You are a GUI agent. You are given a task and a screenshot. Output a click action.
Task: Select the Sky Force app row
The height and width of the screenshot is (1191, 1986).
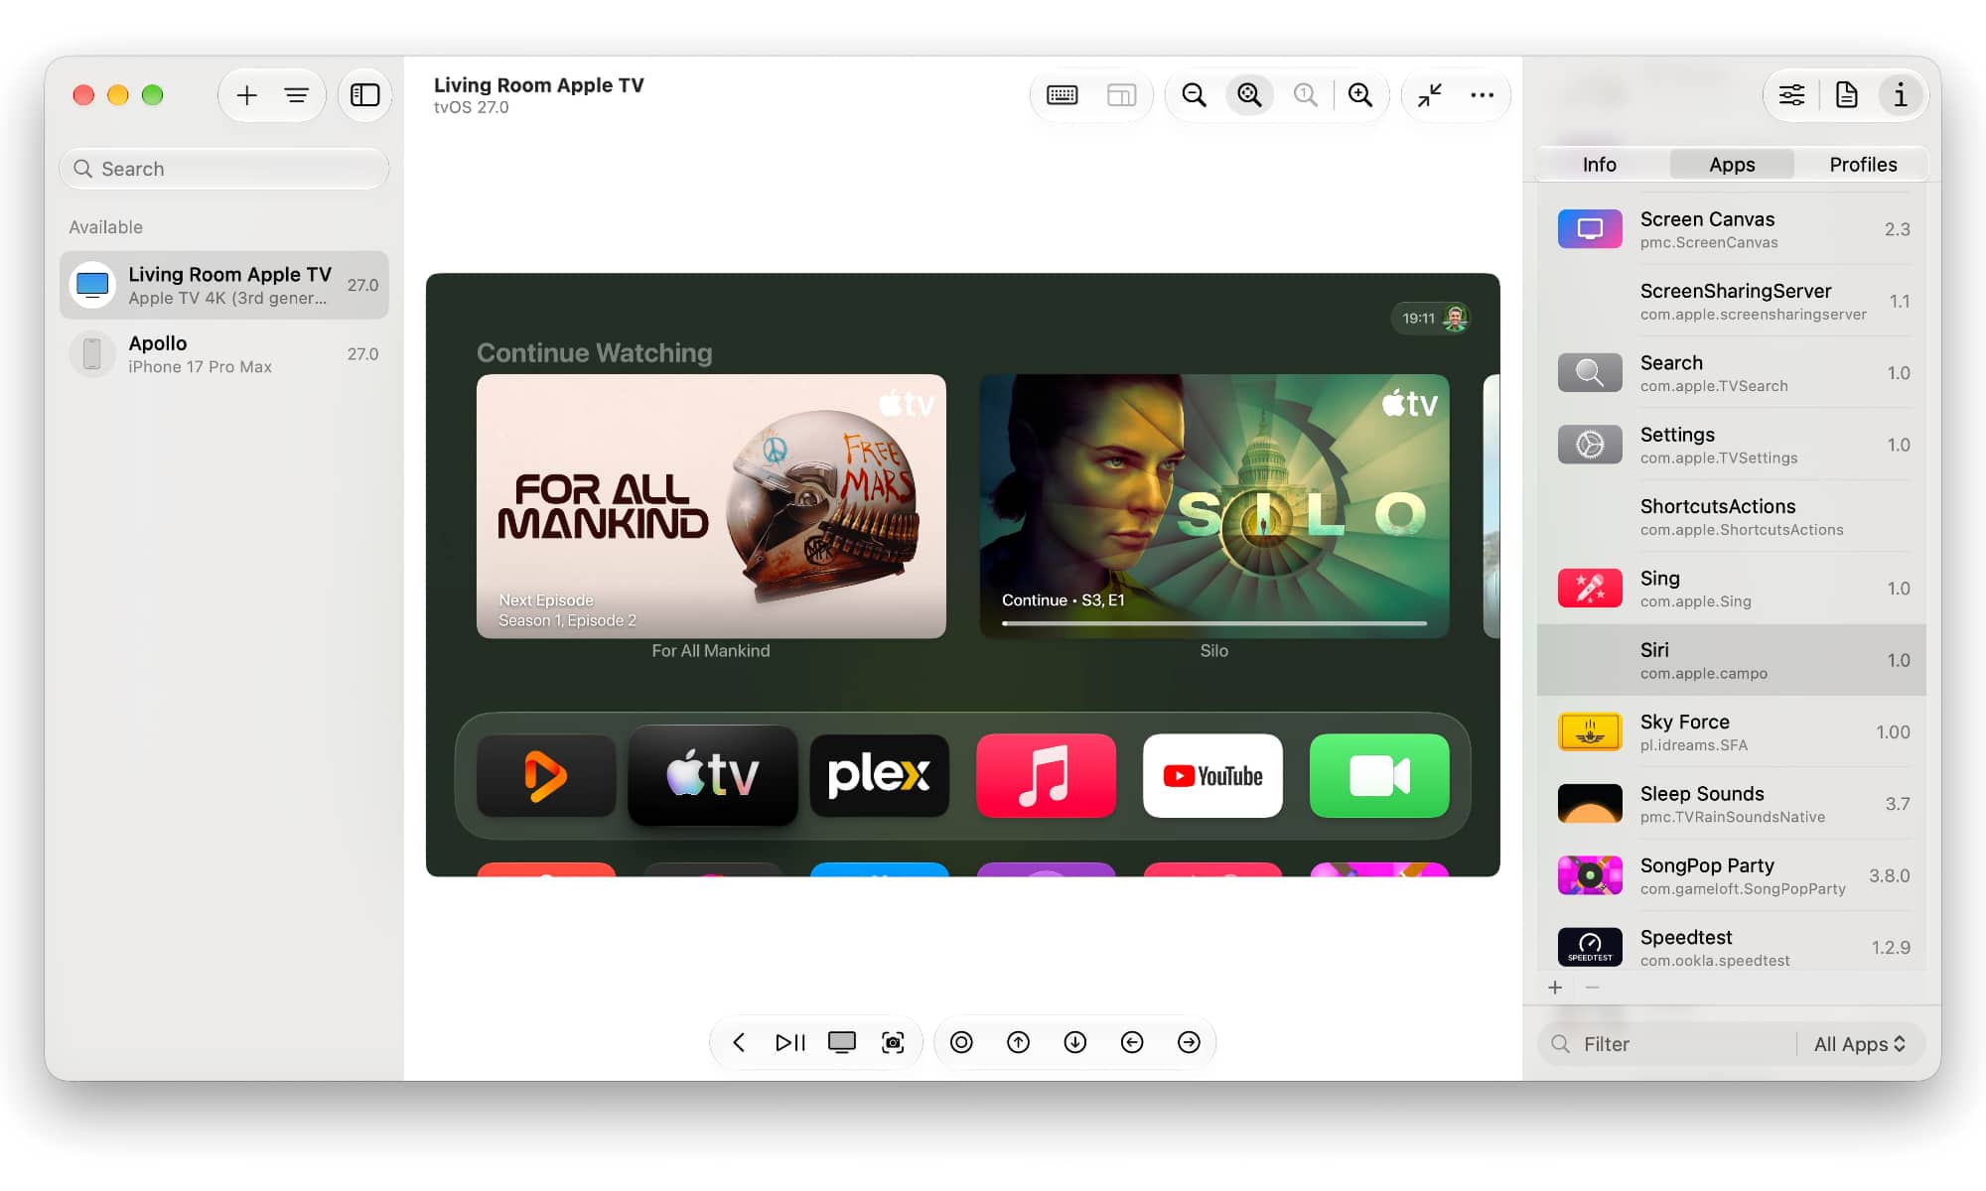1731,732
